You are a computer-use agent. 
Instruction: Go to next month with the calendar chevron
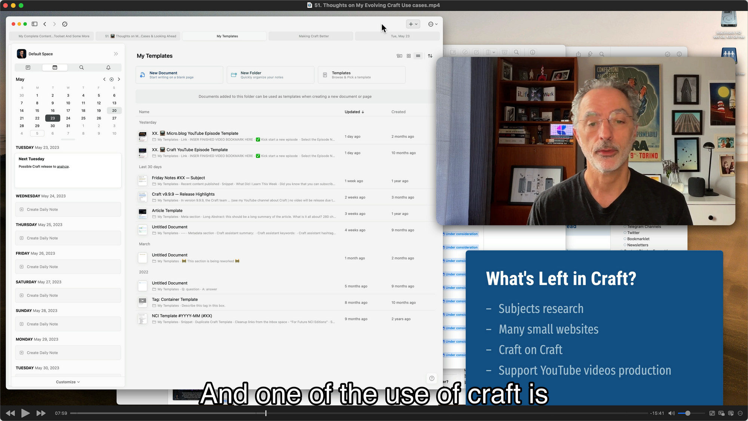pyautogui.click(x=119, y=79)
